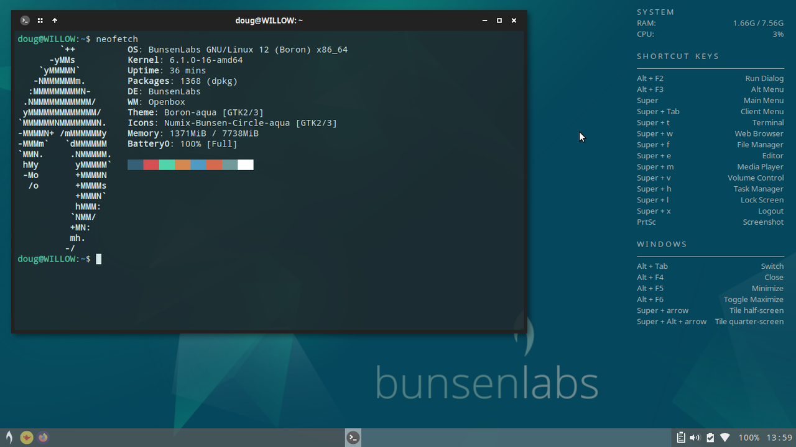Screen dimensions: 796x447
Task: Click the blue neofetch color block
Action: pos(198,165)
